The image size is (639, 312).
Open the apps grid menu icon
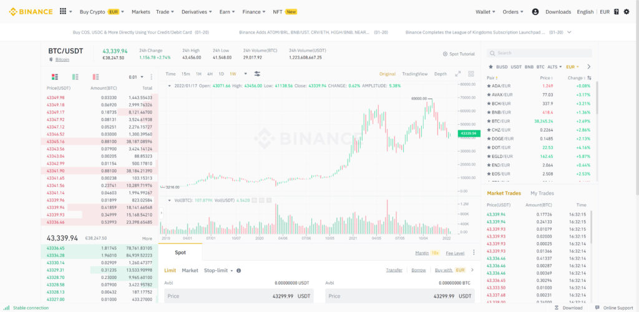tap(63, 12)
